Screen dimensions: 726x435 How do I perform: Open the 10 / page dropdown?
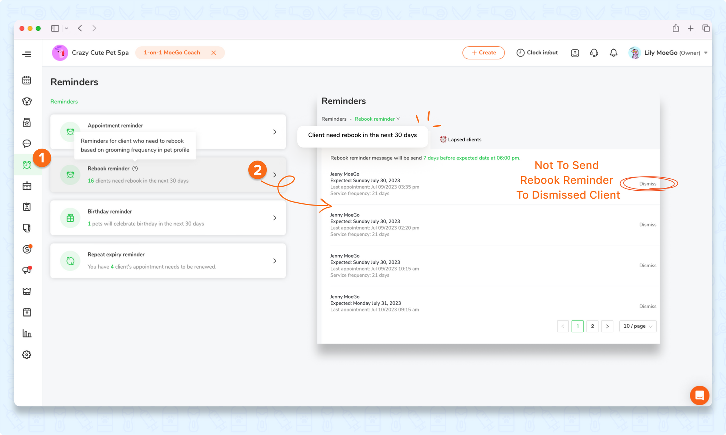coord(638,326)
